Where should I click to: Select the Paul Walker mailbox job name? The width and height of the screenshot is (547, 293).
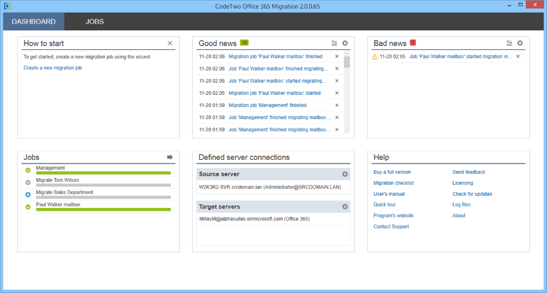click(x=58, y=205)
